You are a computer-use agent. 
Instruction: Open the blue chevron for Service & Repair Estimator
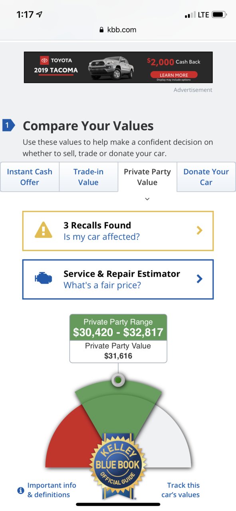200,279
